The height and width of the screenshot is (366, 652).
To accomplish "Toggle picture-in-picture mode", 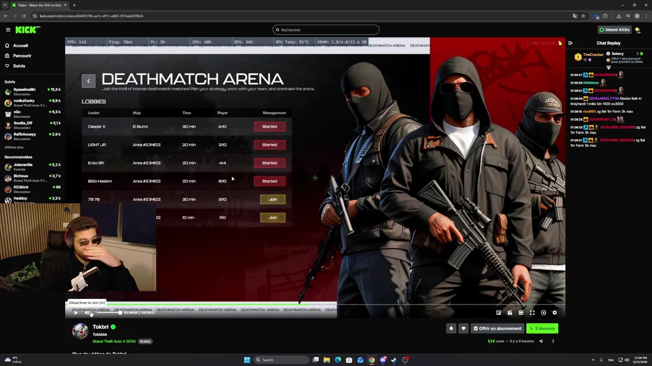I will 499,313.
